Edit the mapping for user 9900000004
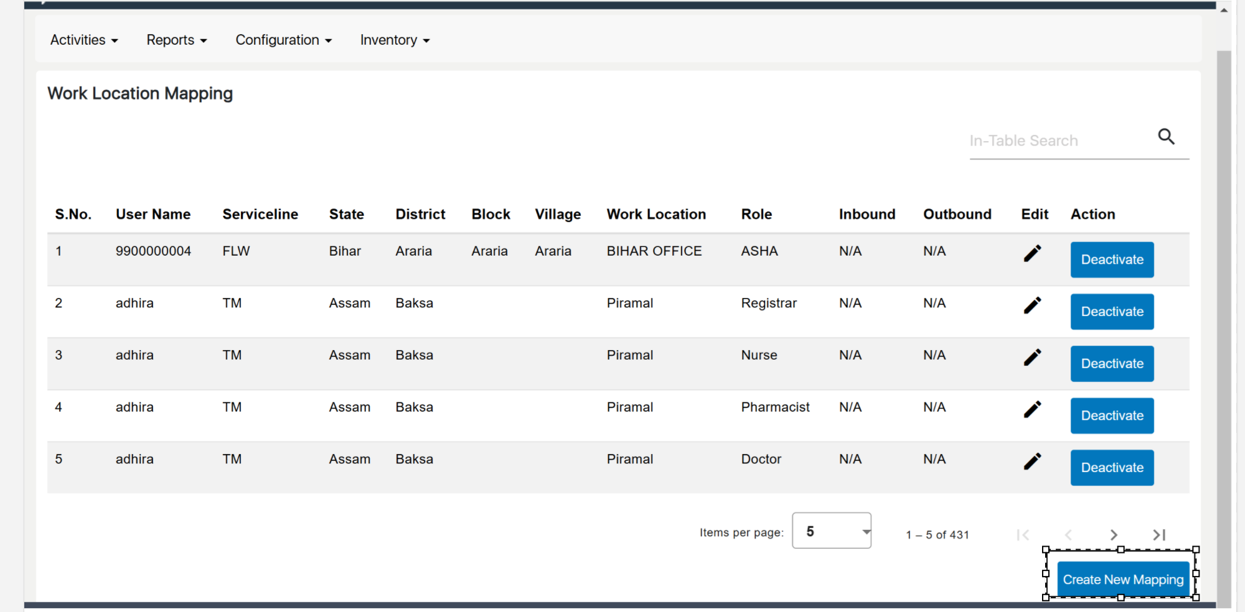Screen dimensions: 1245x612 (x=1032, y=253)
